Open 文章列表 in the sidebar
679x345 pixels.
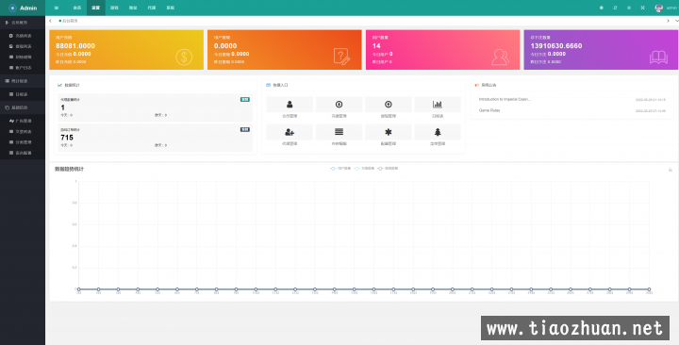23,132
